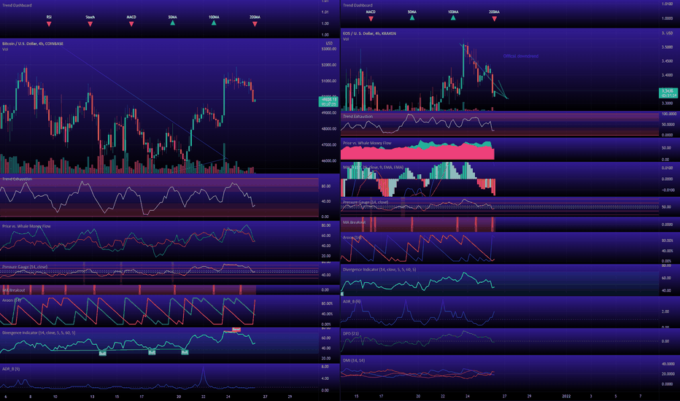
Task: Select the EOS / U. S. Dollar, 4h, KRAKEN title
Action: pyautogui.click(x=369, y=34)
